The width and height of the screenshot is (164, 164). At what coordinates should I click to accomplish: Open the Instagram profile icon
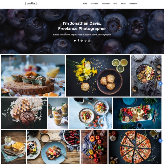coord(89,40)
